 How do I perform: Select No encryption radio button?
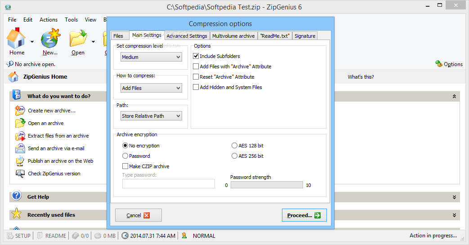(x=125, y=145)
